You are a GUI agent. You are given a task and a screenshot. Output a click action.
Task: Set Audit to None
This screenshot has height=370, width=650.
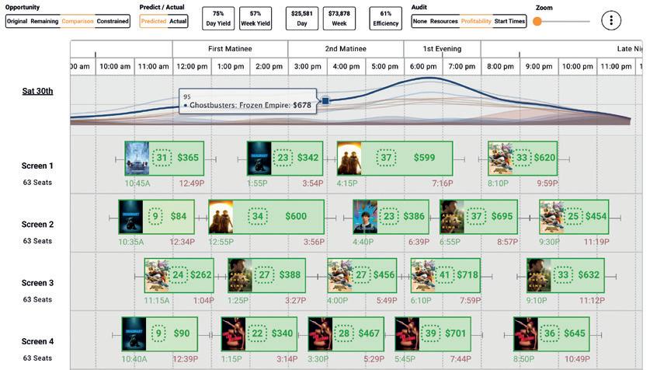pyautogui.click(x=420, y=21)
